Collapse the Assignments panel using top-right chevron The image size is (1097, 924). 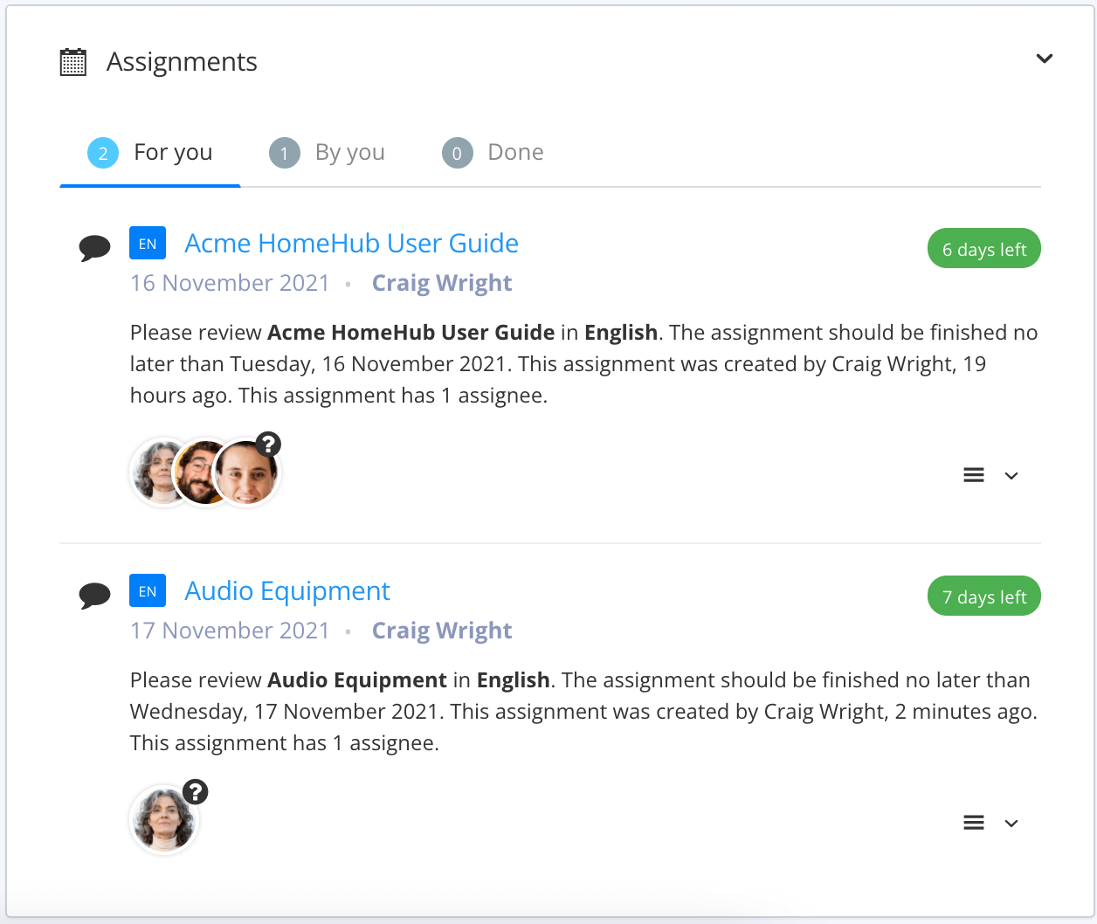point(1044,59)
